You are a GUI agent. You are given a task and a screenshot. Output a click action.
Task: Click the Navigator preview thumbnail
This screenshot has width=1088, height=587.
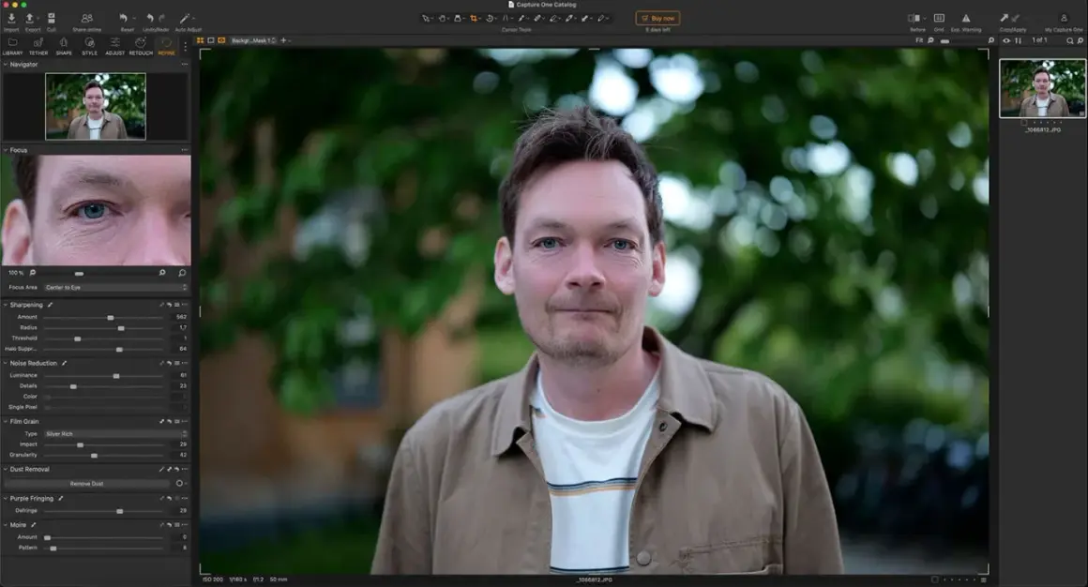(96, 106)
